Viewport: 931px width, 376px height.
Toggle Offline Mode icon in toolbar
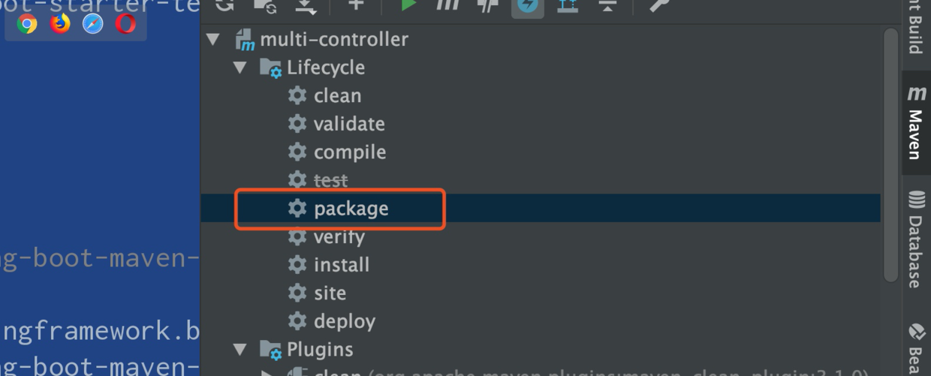click(x=487, y=5)
